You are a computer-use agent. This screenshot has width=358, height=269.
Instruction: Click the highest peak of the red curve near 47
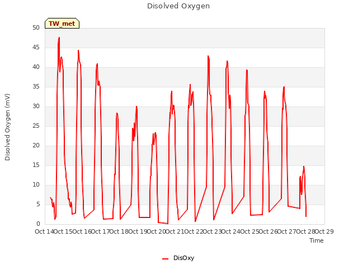(x=59, y=38)
